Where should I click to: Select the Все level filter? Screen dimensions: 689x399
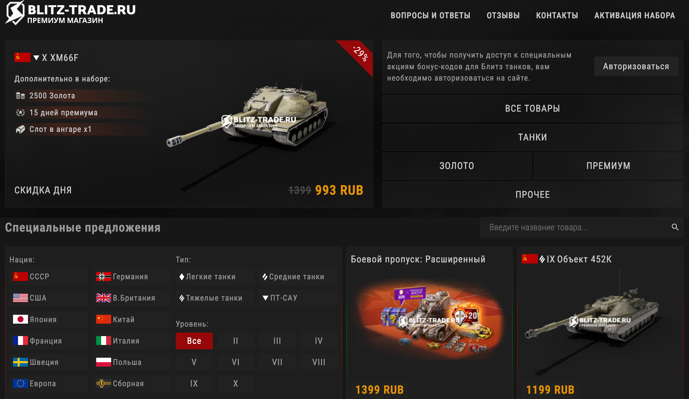point(194,341)
